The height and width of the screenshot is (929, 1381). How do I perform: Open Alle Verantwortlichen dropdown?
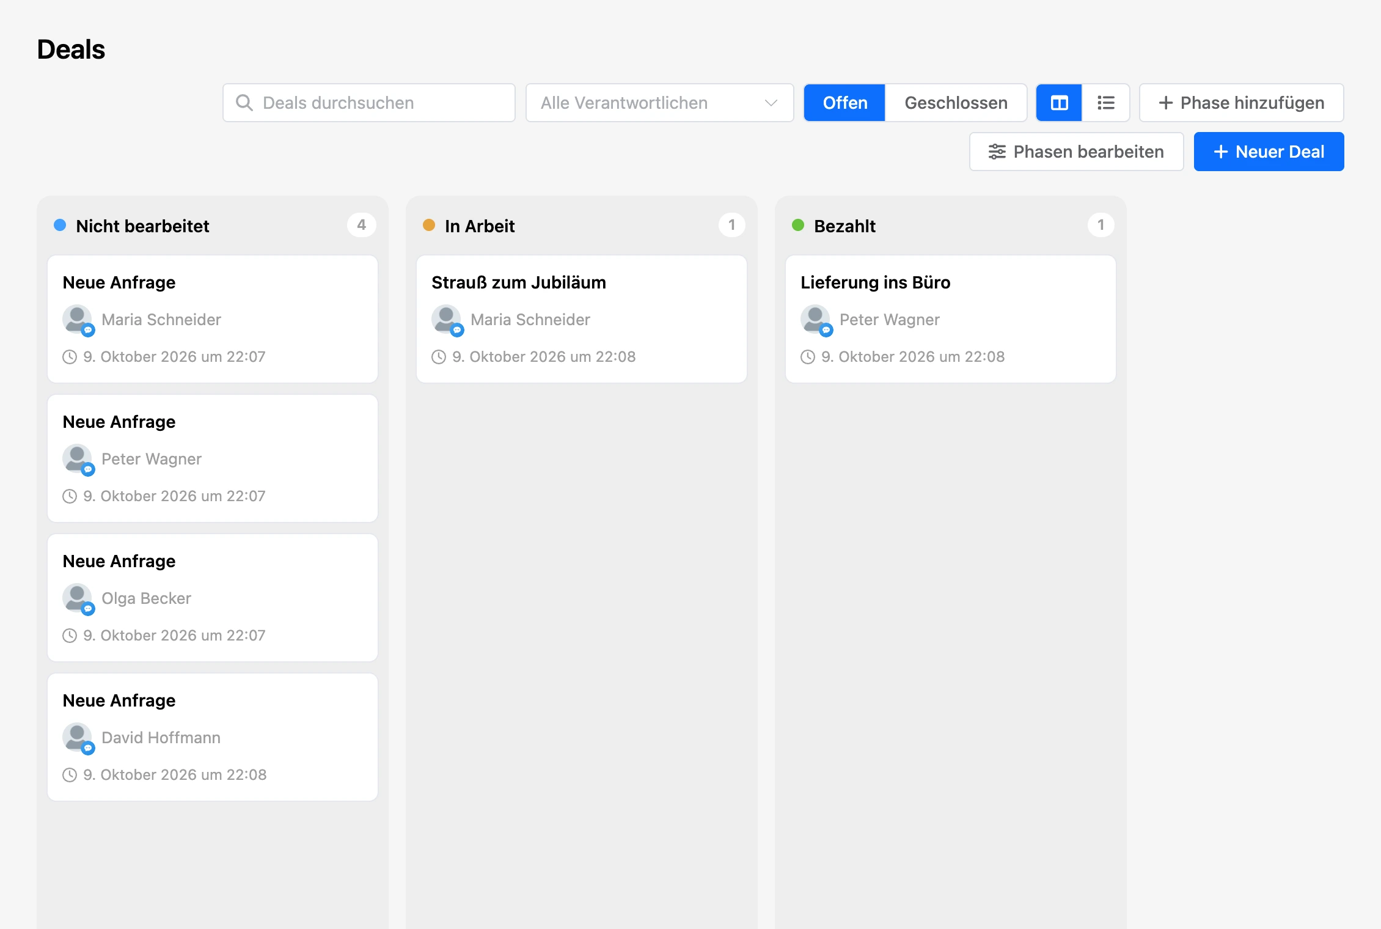[x=659, y=103]
